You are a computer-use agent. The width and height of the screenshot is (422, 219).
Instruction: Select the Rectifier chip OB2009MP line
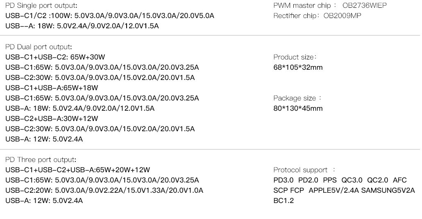click(x=317, y=16)
